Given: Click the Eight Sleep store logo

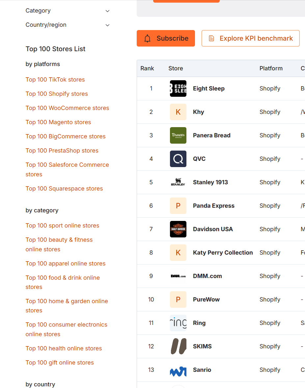Looking at the screenshot, I should [x=178, y=88].
